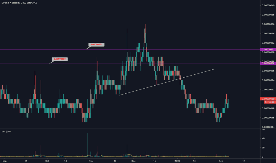
Task: Click the 0.00000016 price scale value
Action: click(268, 118)
